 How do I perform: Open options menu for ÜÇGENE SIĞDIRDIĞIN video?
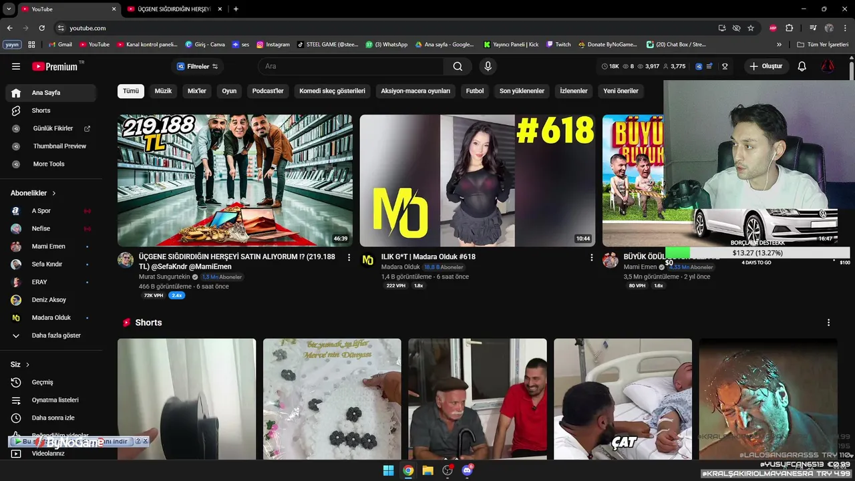[x=349, y=257]
